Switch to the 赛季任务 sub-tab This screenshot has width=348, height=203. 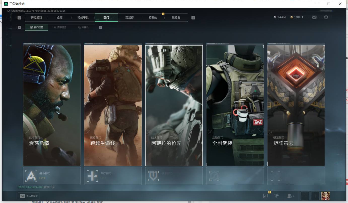[60, 27]
